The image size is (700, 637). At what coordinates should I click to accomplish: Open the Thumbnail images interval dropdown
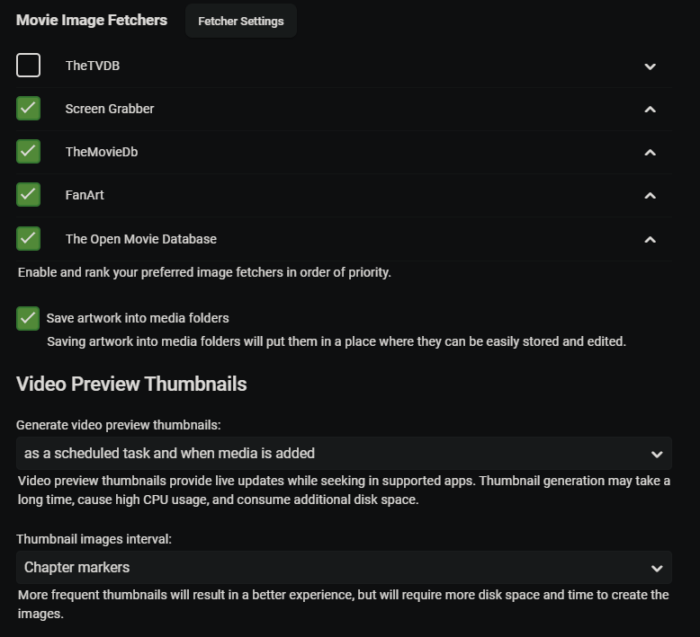pyautogui.click(x=344, y=568)
